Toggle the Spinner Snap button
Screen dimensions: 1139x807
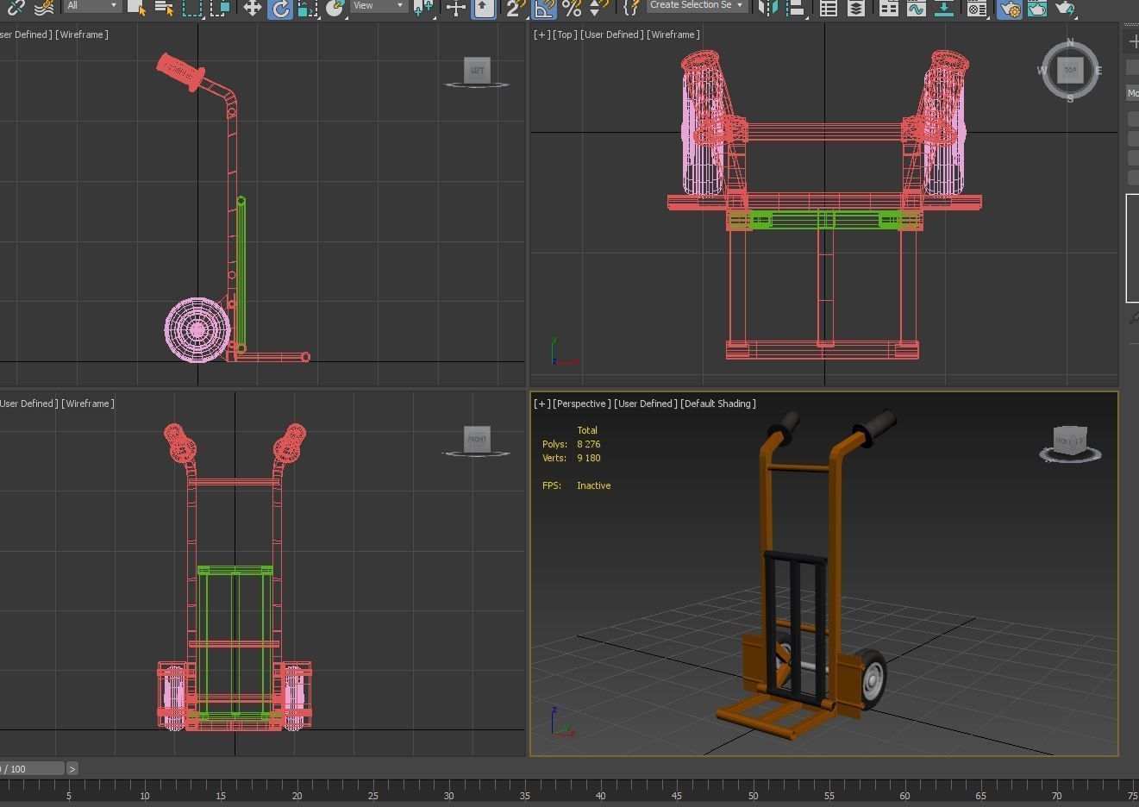(x=598, y=8)
